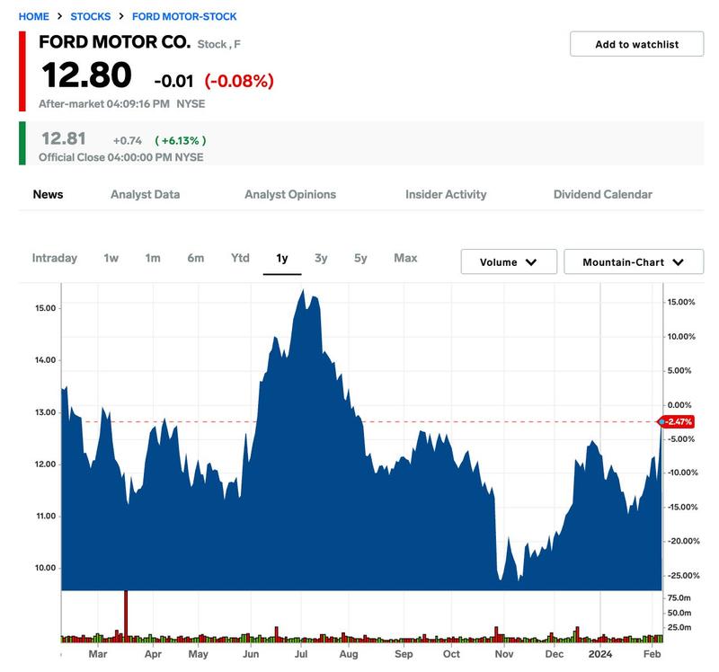Open the HOME breadcrumb link
The width and height of the screenshot is (719, 672).
click(33, 16)
